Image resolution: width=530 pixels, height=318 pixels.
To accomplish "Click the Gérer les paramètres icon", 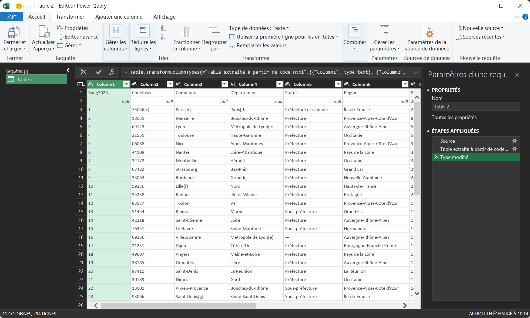I will 384,32.
